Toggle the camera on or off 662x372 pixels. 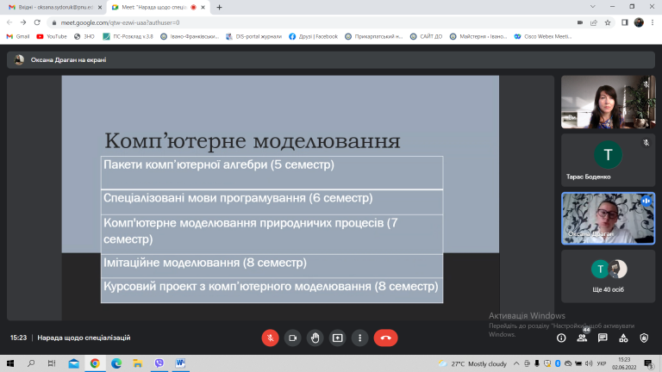coord(292,338)
